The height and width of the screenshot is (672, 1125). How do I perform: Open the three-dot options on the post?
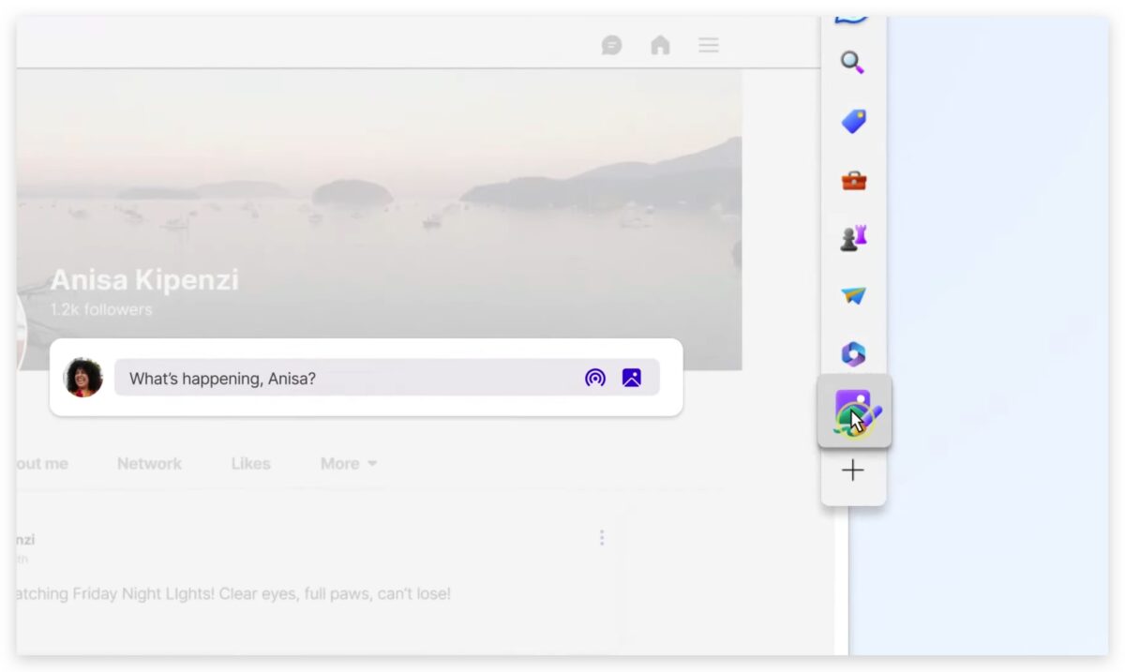[602, 537]
